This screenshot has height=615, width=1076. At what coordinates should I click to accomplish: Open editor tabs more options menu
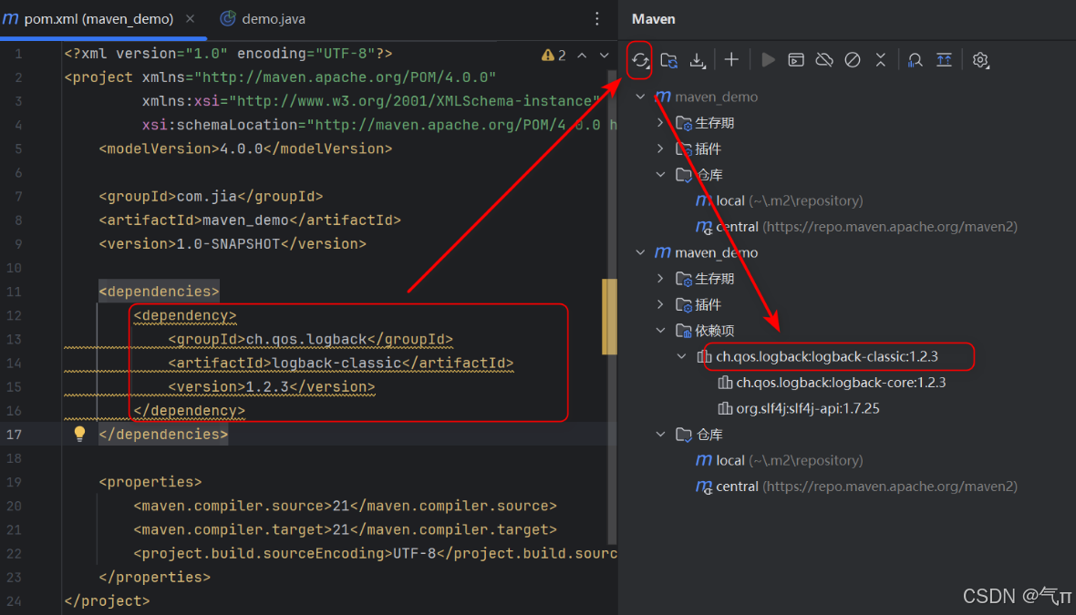coord(596,19)
